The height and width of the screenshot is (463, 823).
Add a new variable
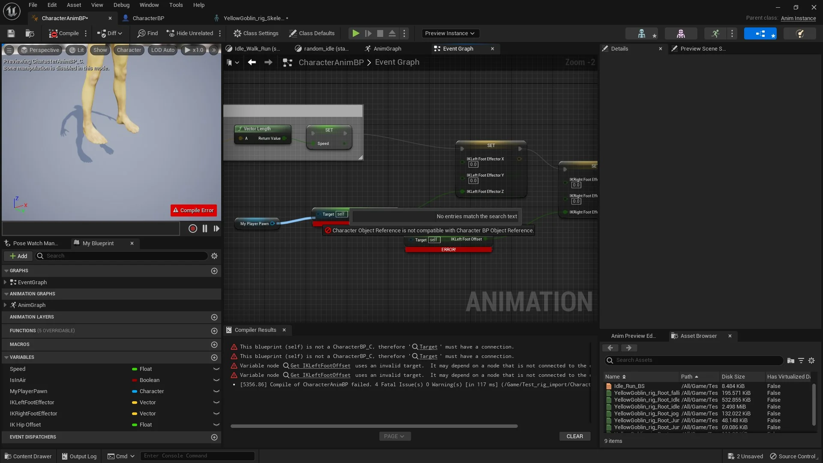(x=214, y=358)
